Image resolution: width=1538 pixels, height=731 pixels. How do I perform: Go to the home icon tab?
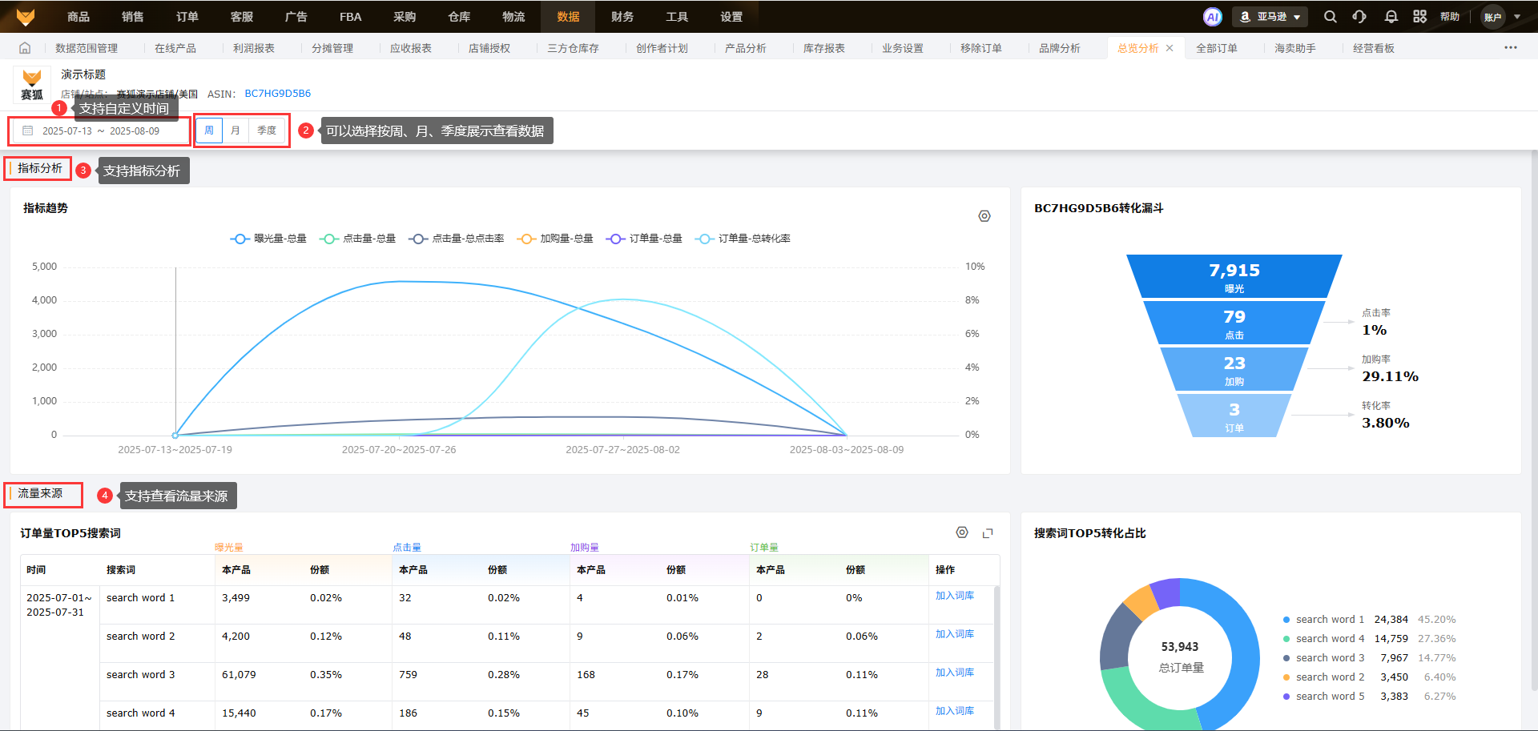(x=25, y=48)
